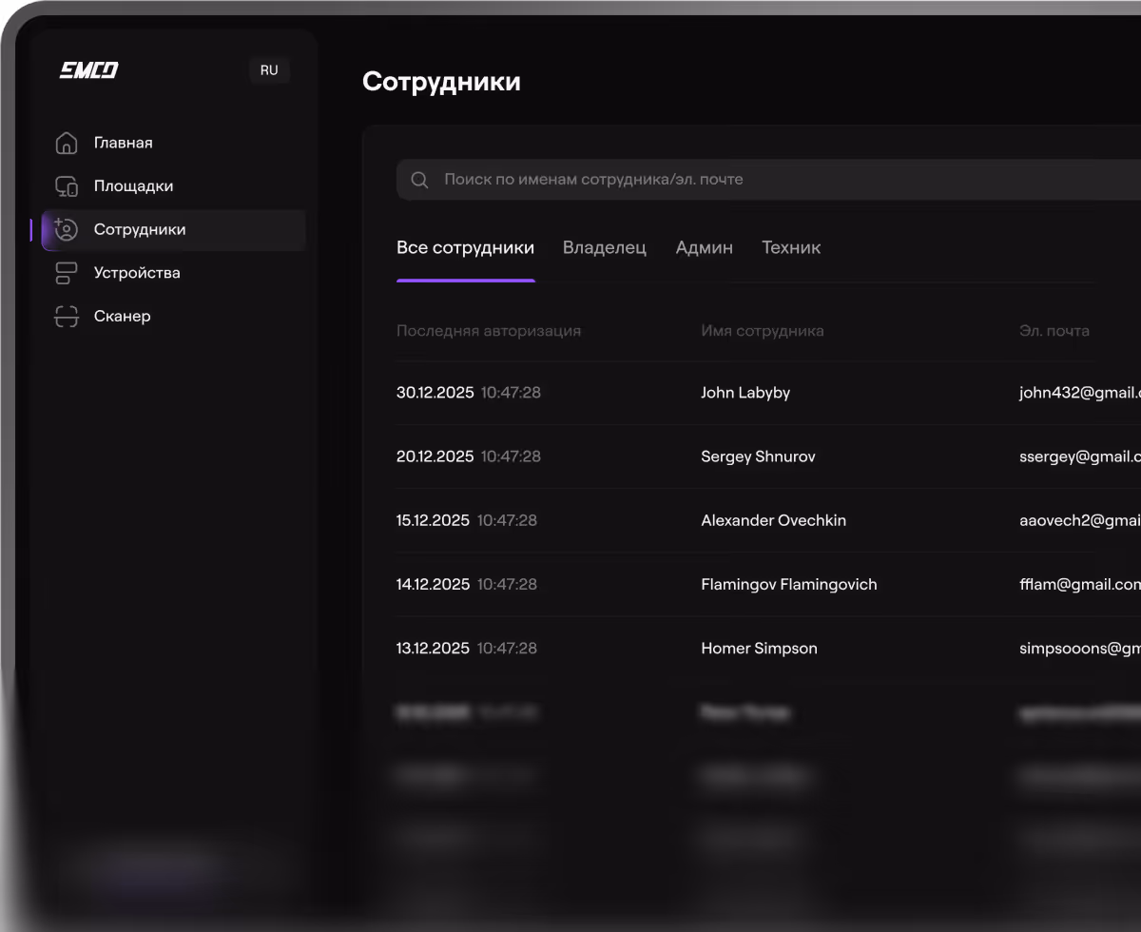The height and width of the screenshot is (932, 1141).
Task: Click the ssergey@gmail email cell
Action: point(1080,456)
